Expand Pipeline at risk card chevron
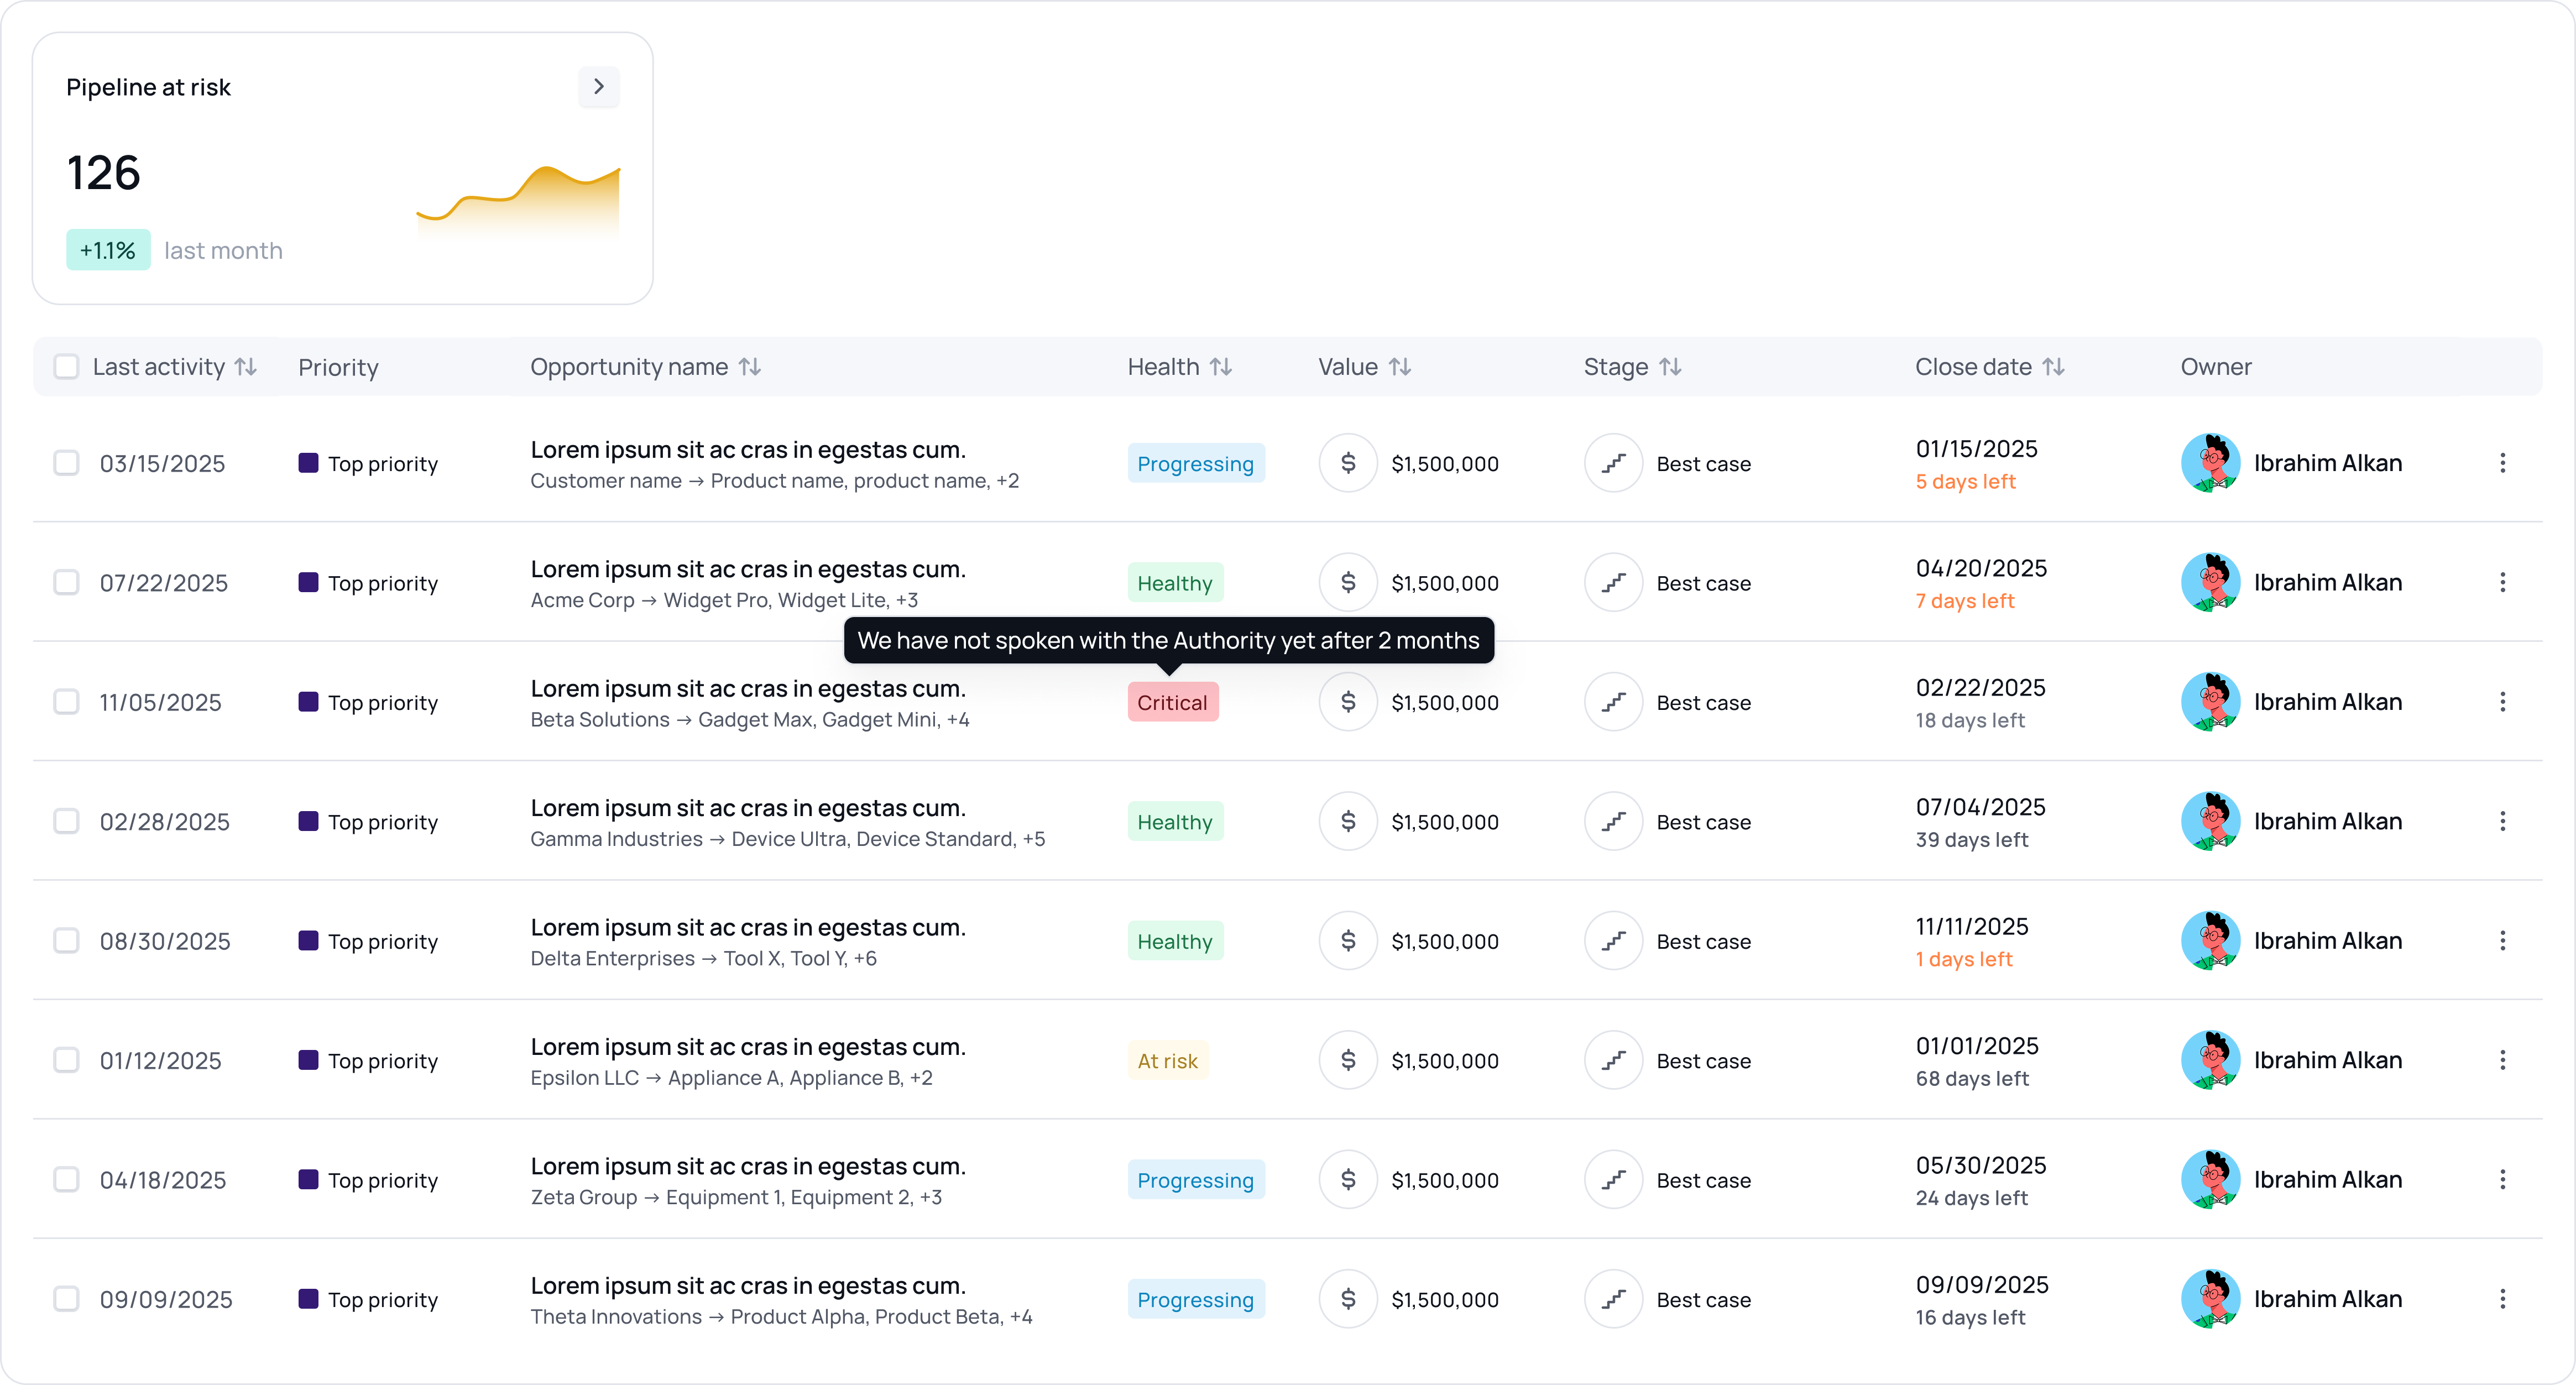The image size is (2576, 1385). click(598, 87)
